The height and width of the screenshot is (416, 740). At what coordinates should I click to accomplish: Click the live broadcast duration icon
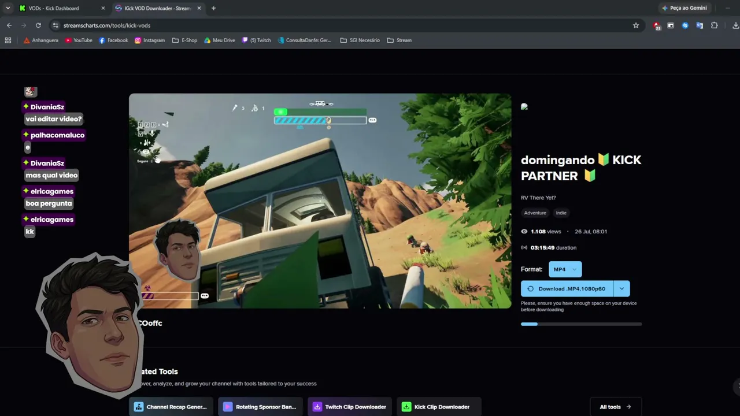point(524,248)
